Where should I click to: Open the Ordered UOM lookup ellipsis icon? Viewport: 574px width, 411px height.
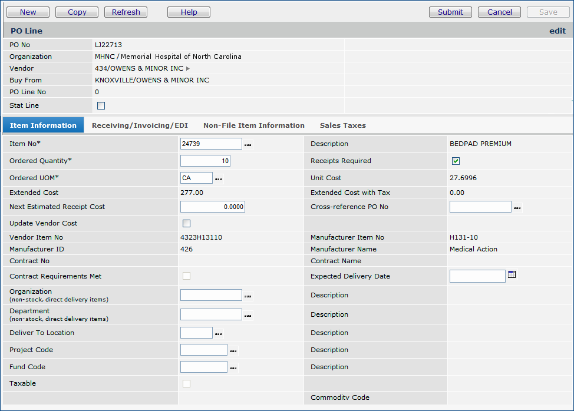tap(219, 178)
